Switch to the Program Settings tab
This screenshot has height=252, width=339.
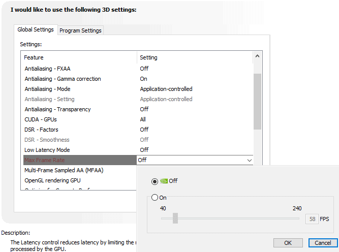pyautogui.click(x=80, y=30)
